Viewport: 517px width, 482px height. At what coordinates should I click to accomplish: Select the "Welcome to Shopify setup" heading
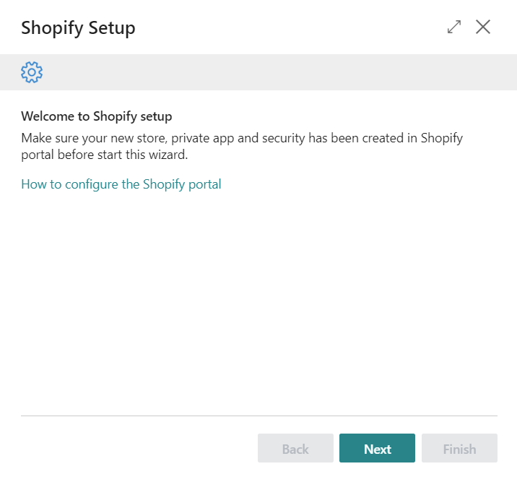coord(97,116)
